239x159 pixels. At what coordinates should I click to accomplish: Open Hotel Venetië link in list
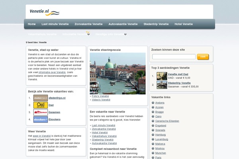(x=100, y=133)
